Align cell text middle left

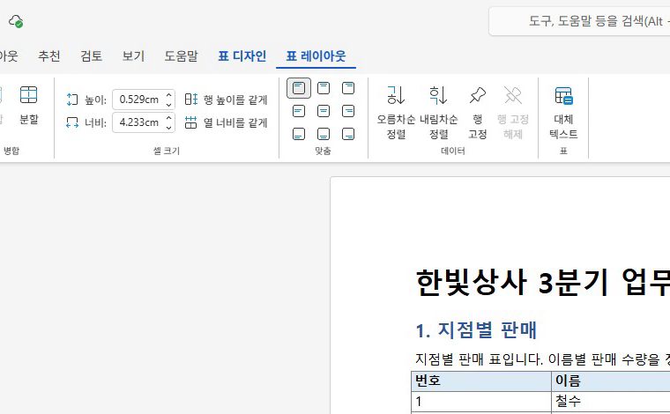coord(299,111)
